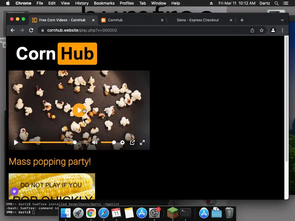Open the Trash in Dock
Image resolution: width=295 pixels, height=221 pixels.
229,213
